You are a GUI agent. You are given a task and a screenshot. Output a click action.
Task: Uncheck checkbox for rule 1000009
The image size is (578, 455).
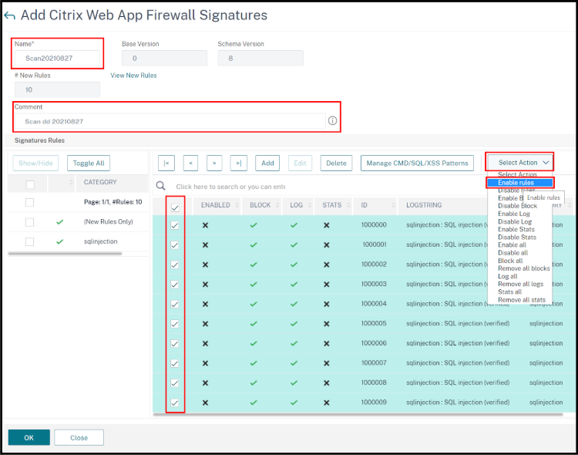click(175, 403)
